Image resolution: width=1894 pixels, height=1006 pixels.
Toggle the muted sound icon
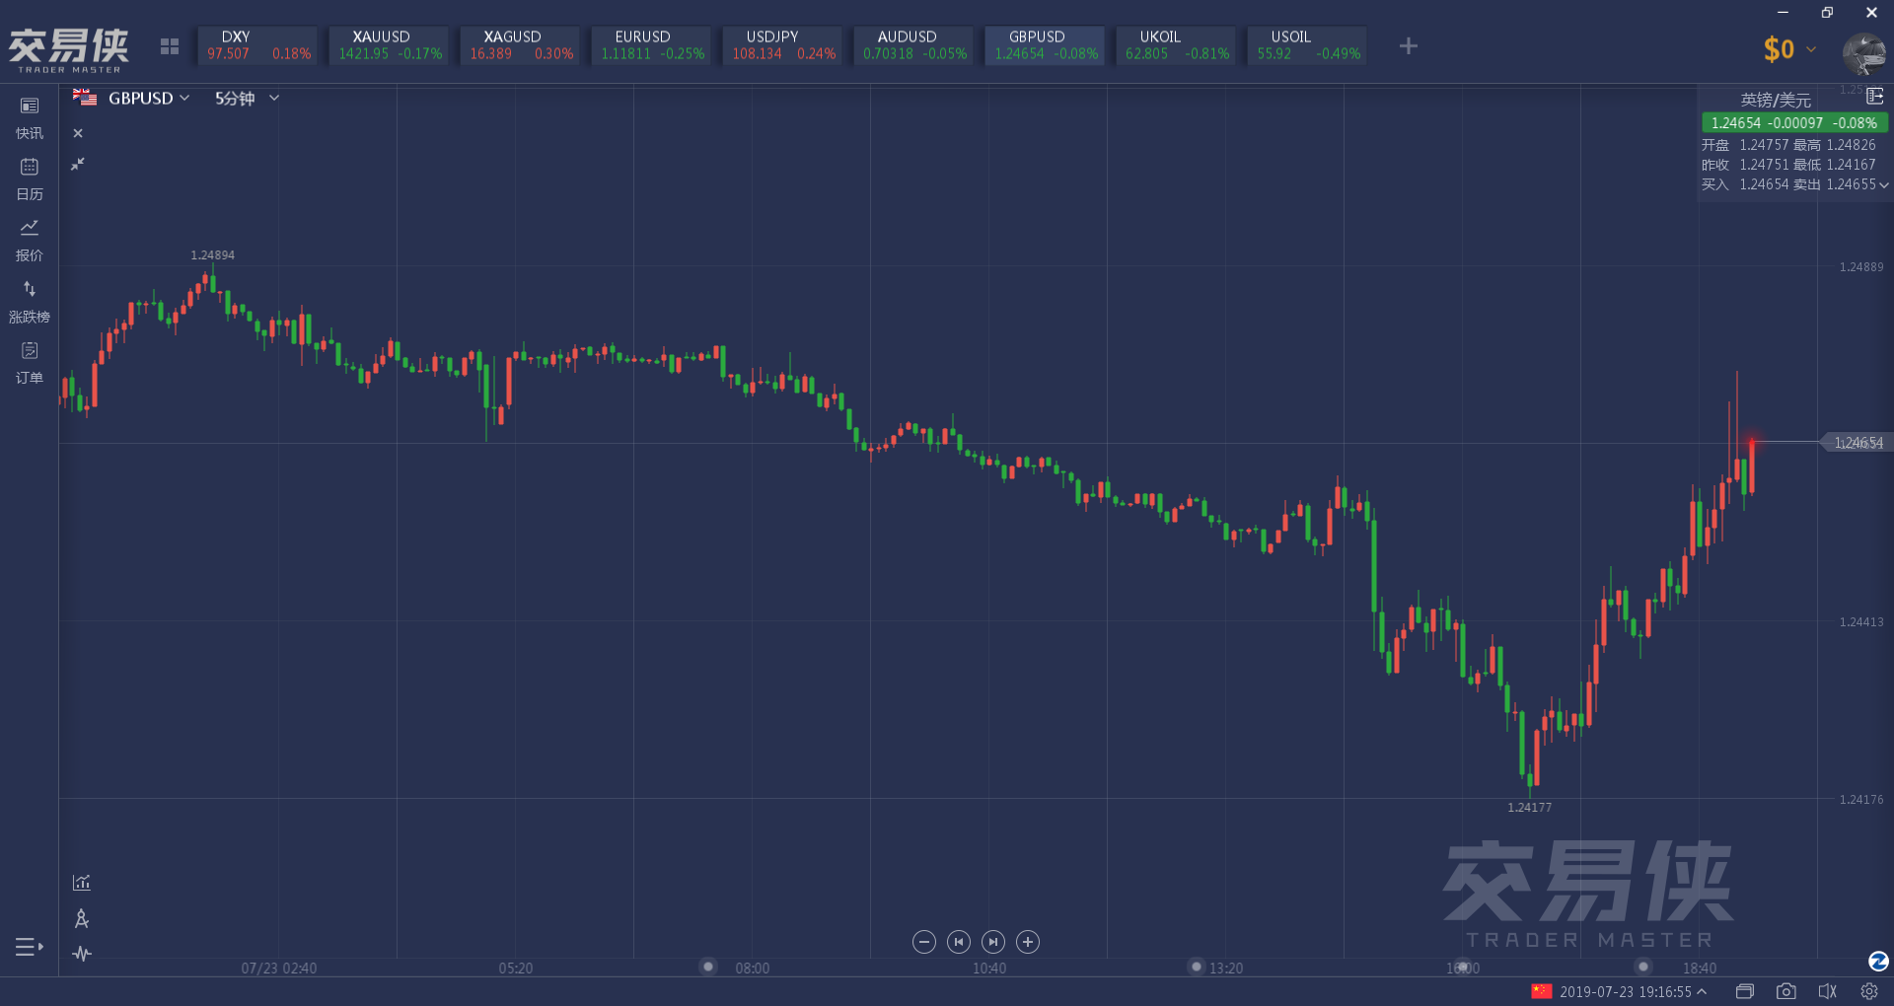click(x=1827, y=991)
